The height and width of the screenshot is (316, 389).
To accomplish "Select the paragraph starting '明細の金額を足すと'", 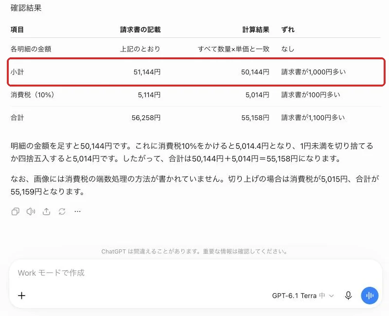I will pos(192,152).
